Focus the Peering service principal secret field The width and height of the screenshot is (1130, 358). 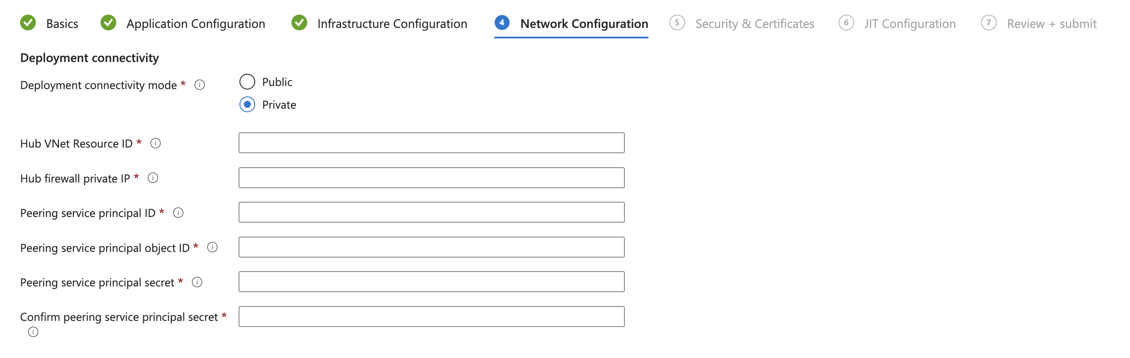click(x=431, y=282)
